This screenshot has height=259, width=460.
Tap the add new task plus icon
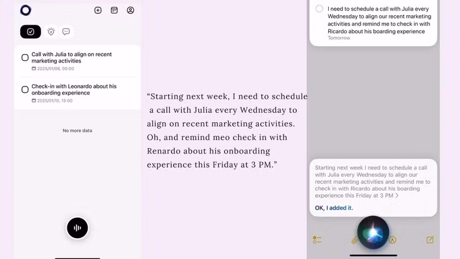click(98, 10)
